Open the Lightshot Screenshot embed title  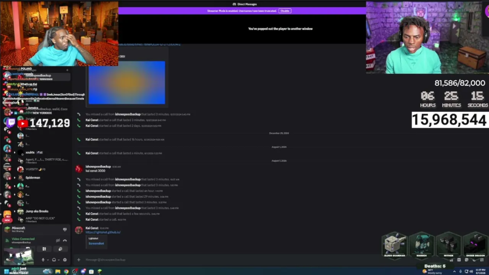coord(96,243)
